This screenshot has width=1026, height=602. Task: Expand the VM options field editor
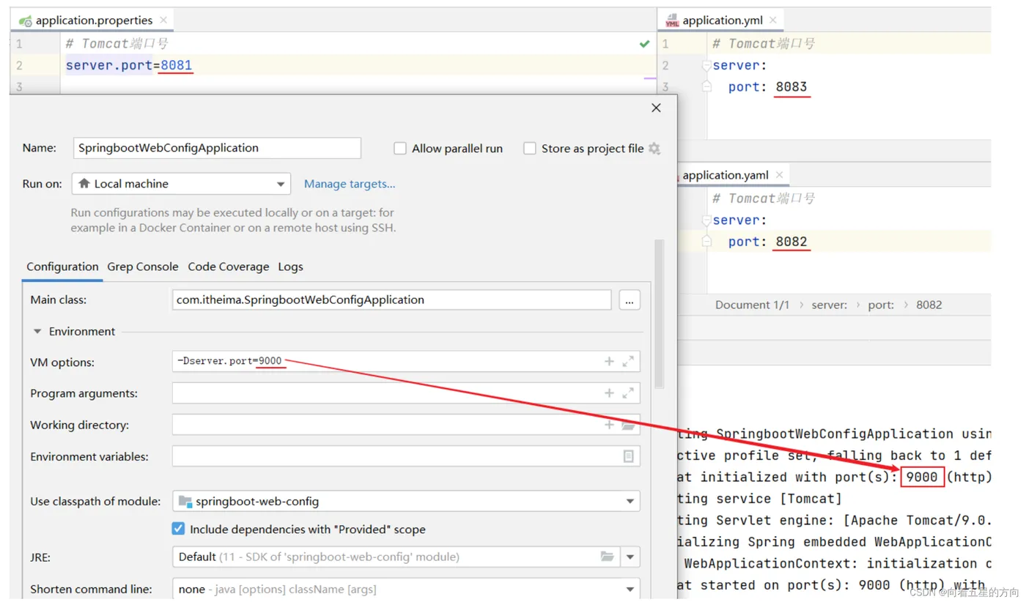pyautogui.click(x=628, y=361)
